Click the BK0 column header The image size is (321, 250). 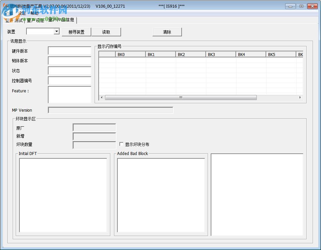tap(131, 54)
